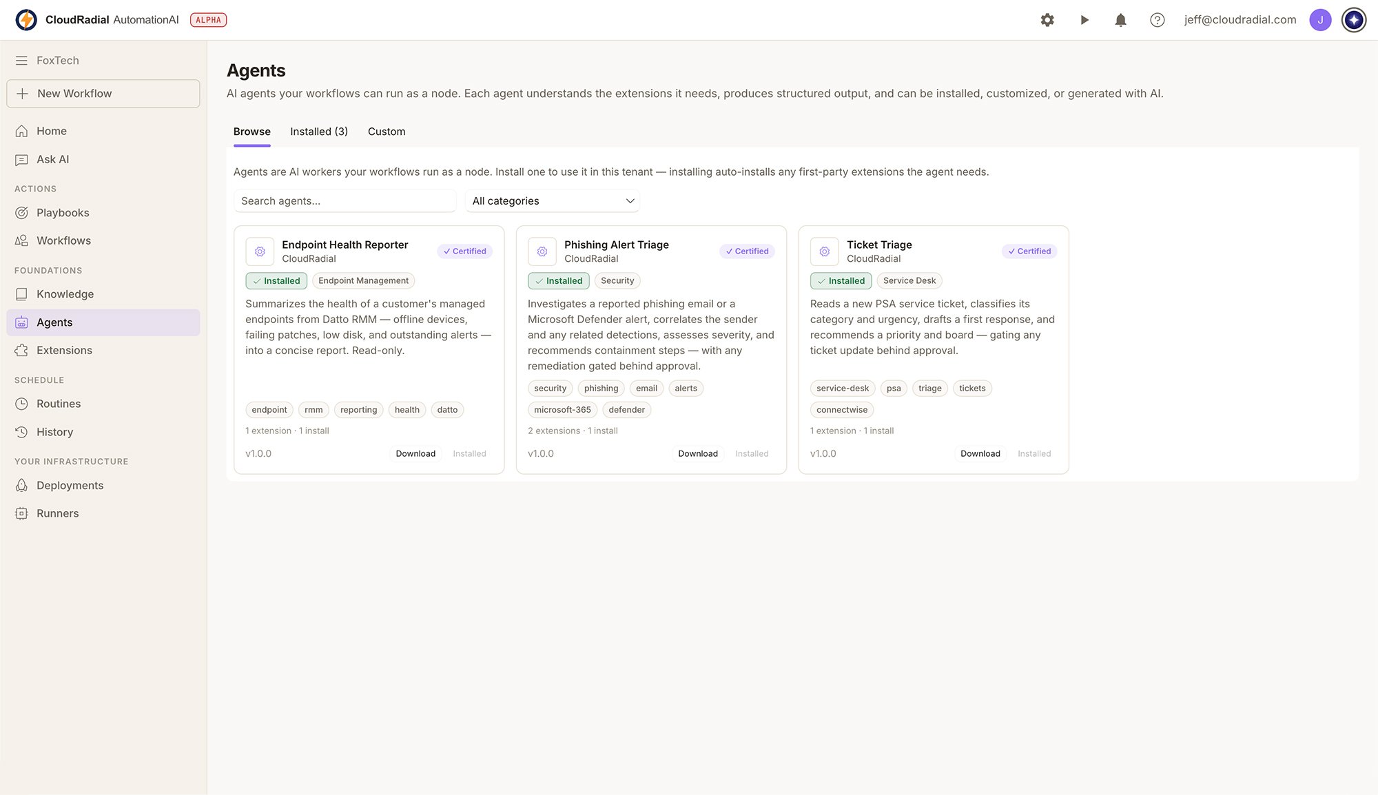Screen dimensions: 1378x795
Task: Focus the Search agents input field
Action: tap(345, 201)
